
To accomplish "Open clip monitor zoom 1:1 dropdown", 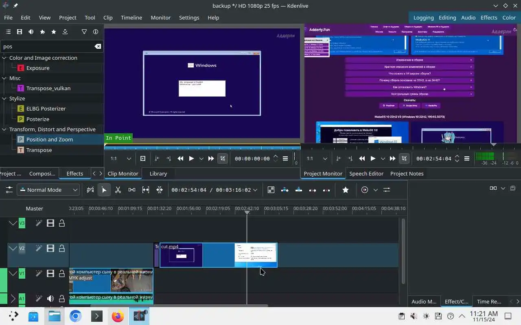I will (121, 158).
